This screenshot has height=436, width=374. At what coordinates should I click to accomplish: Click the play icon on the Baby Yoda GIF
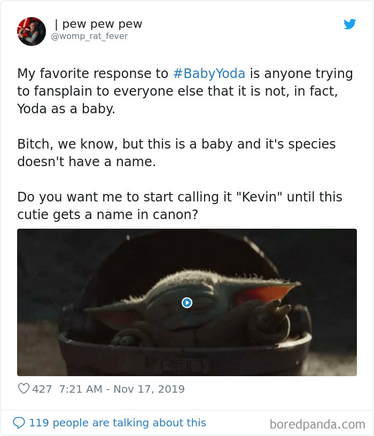(186, 303)
